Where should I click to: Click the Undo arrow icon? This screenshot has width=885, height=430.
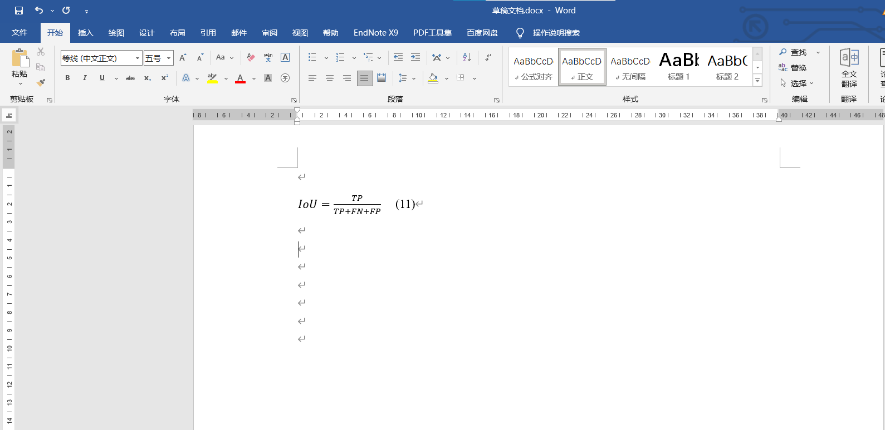38,11
